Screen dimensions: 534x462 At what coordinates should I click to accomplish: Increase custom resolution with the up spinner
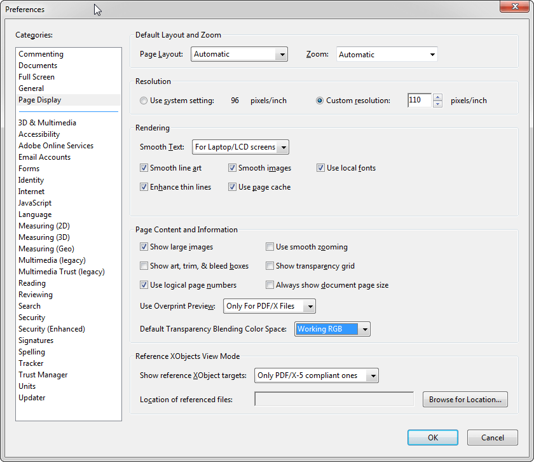[x=437, y=97]
